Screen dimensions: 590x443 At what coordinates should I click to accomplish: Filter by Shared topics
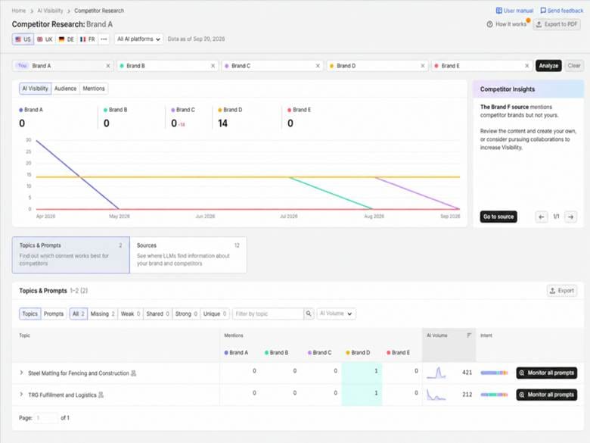click(x=157, y=314)
